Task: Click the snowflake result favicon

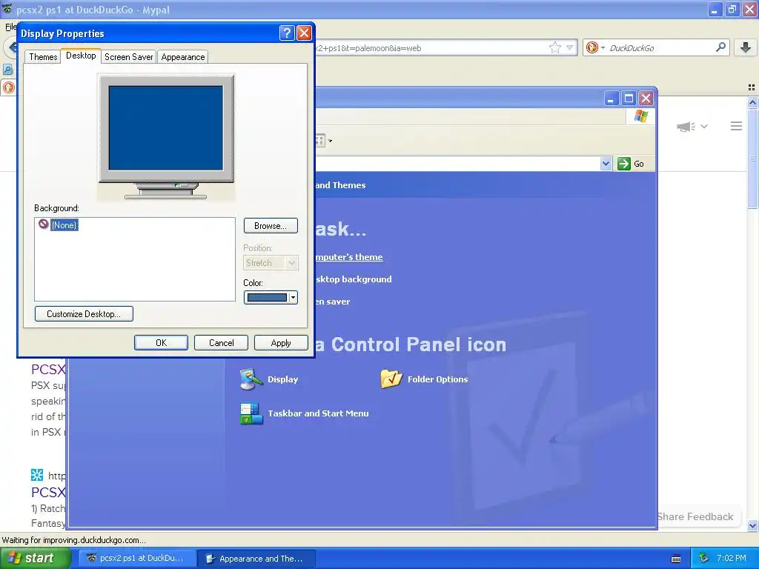Action: click(x=37, y=475)
